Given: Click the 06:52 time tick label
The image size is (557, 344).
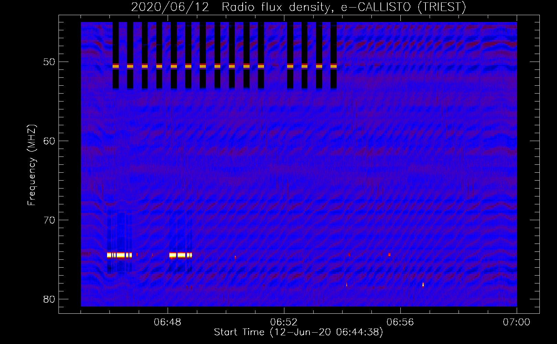Looking at the screenshot, I should (284, 322).
